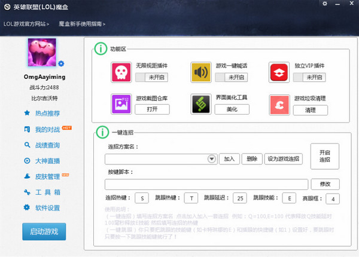Open the 热点推荐 menu item

pos(47,113)
